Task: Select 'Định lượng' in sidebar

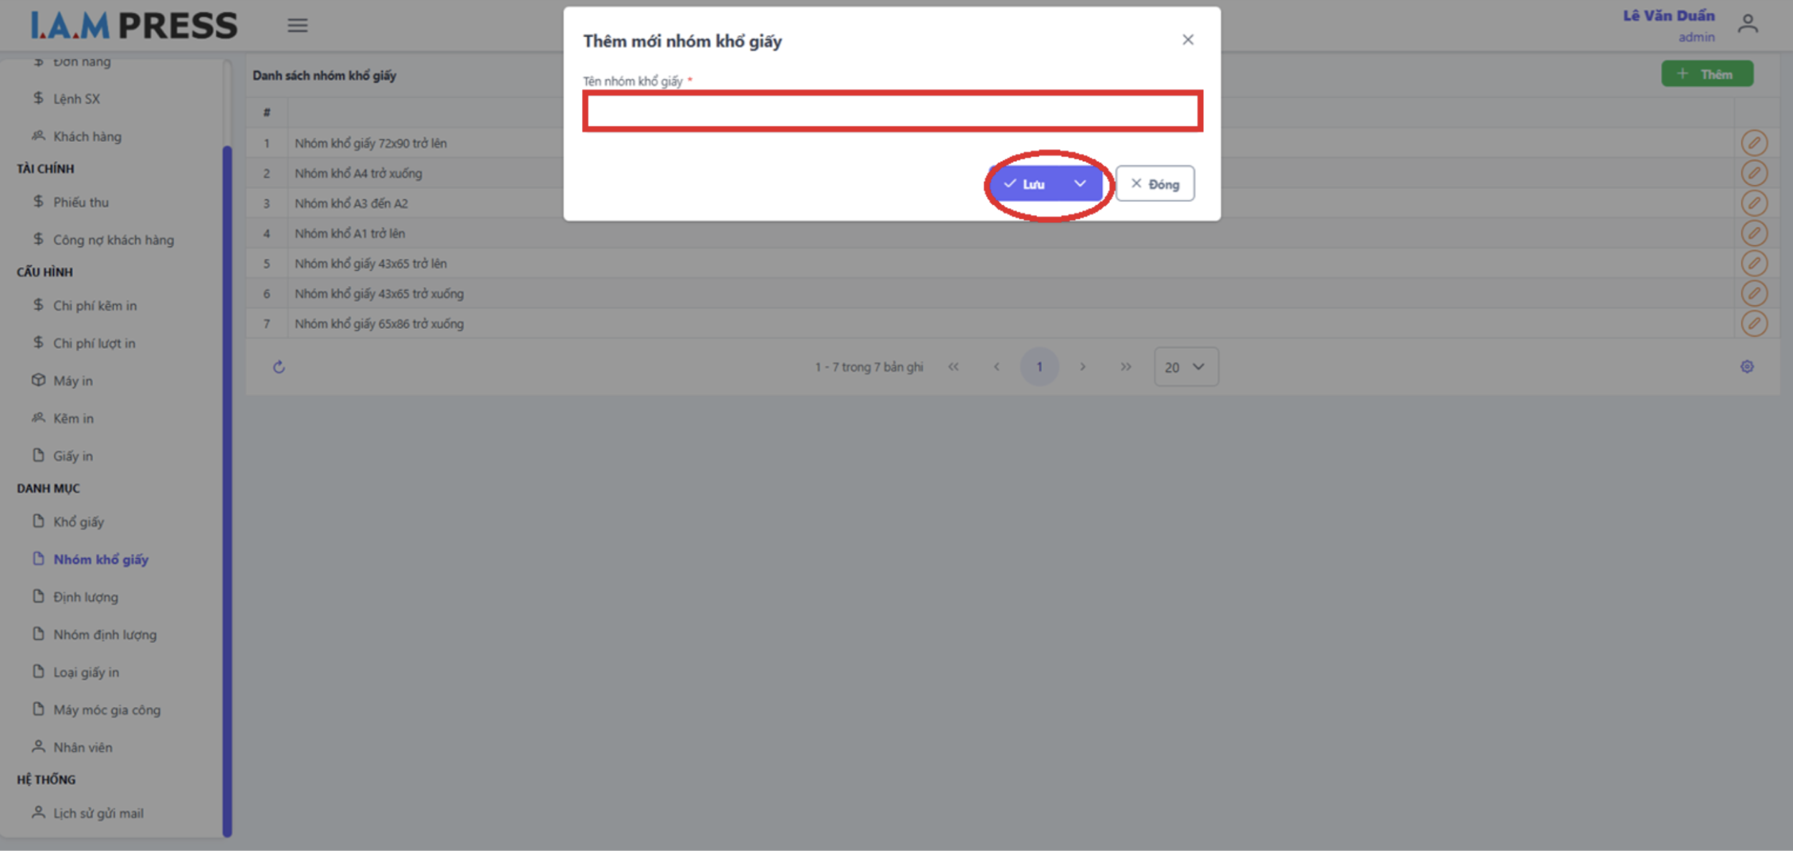Action: pos(85,597)
